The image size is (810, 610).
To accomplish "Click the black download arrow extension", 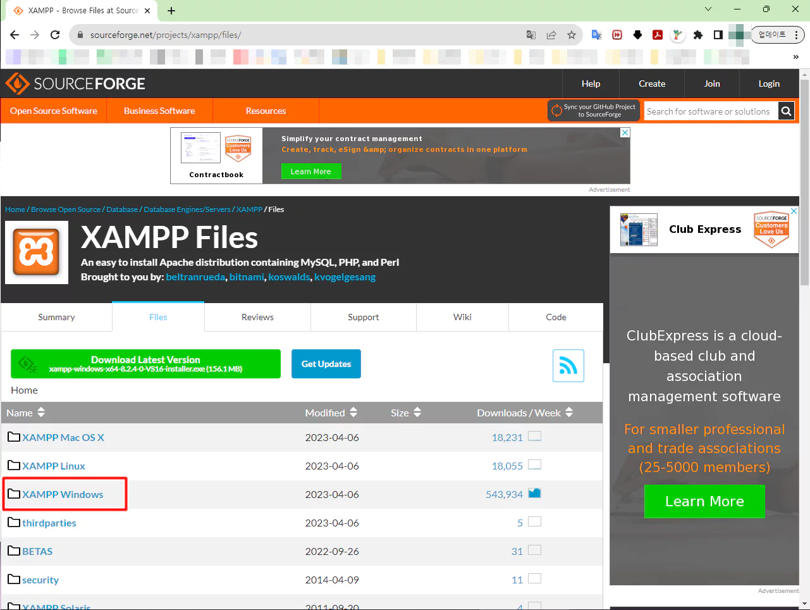I will [x=637, y=35].
